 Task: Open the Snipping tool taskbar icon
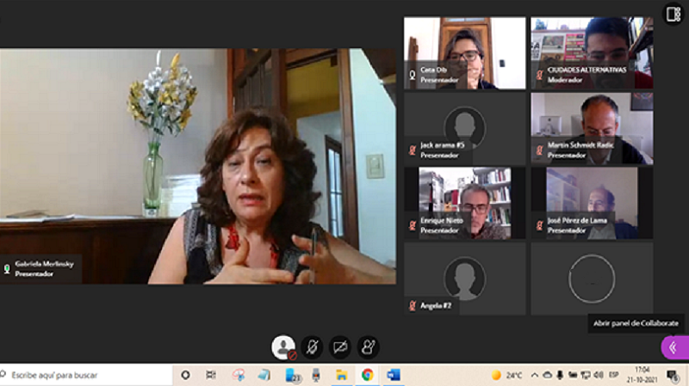[x=239, y=375]
